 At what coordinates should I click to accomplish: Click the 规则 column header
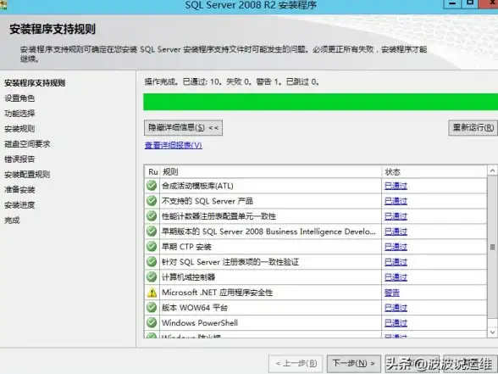click(271, 171)
